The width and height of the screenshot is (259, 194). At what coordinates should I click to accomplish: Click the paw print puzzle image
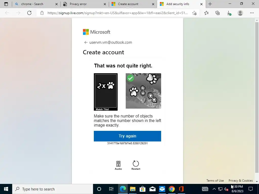pos(143,91)
